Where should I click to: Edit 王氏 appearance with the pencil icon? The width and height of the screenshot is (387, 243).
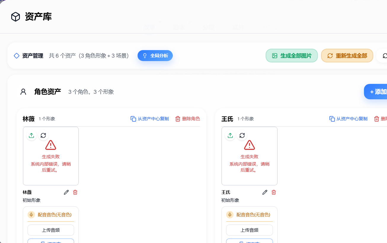[x=265, y=192]
